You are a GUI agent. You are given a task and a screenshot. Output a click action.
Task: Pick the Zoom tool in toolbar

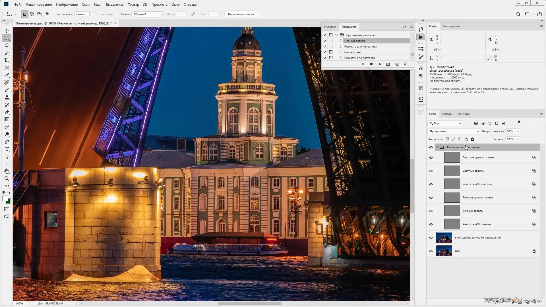point(7,179)
